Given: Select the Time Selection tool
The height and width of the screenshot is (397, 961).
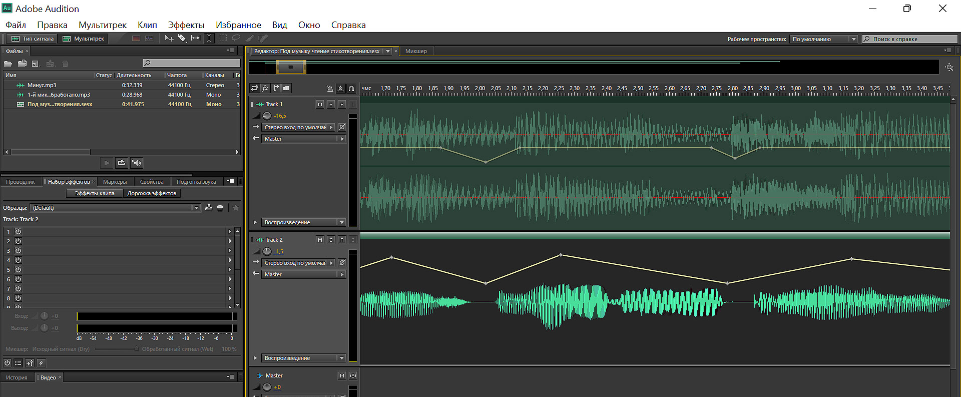Looking at the screenshot, I should (209, 39).
